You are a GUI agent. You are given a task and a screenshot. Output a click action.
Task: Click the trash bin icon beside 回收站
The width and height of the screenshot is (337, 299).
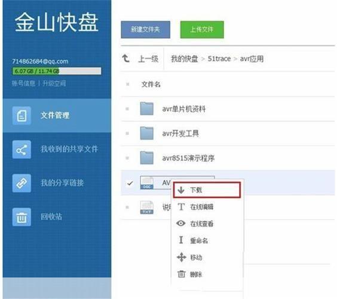(22, 217)
